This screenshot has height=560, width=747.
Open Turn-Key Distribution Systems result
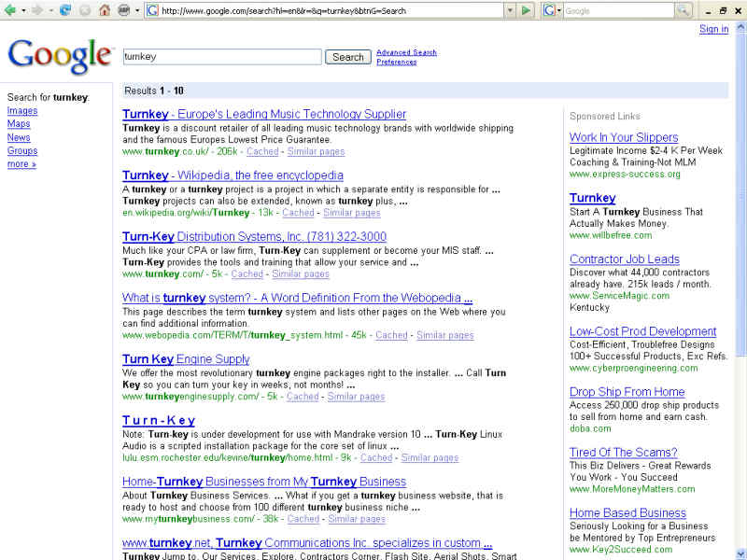(x=254, y=237)
